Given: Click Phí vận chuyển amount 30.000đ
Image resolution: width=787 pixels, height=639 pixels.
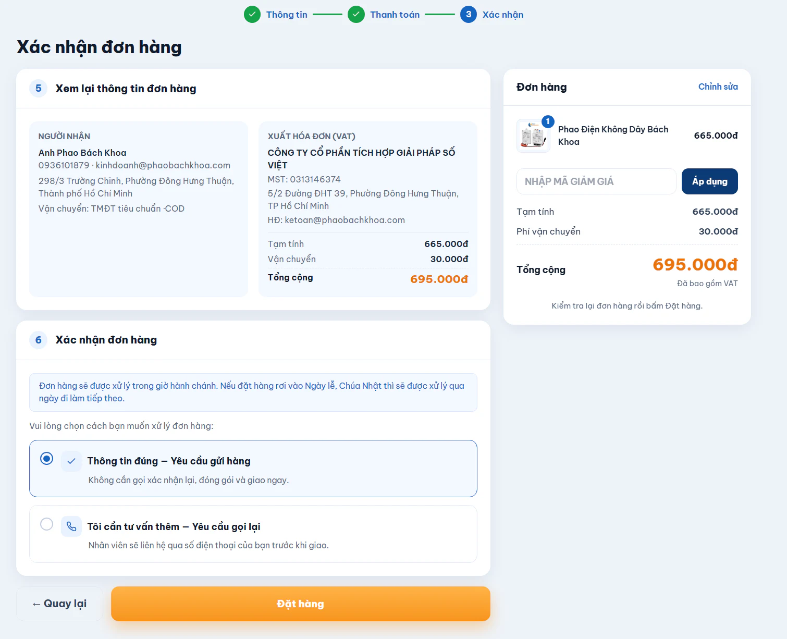Looking at the screenshot, I should pos(718,231).
